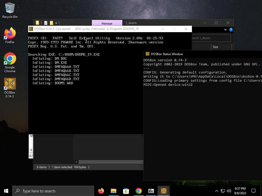Click "6 items" in Explorer status bar

coord(42,167)
